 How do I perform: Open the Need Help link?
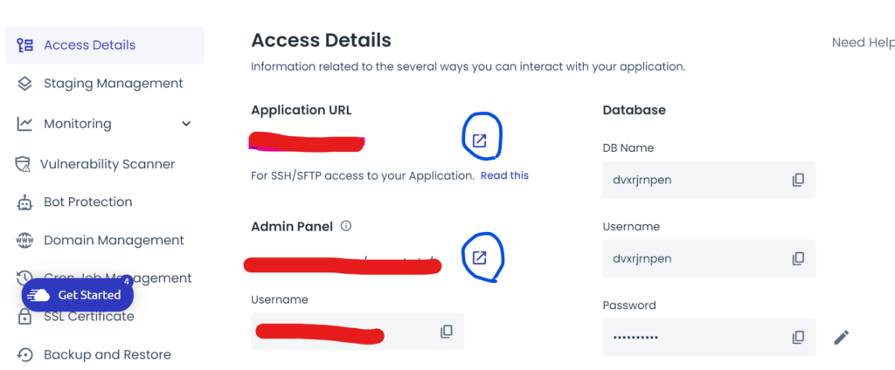pyautogui.click(x=863, y=43)
